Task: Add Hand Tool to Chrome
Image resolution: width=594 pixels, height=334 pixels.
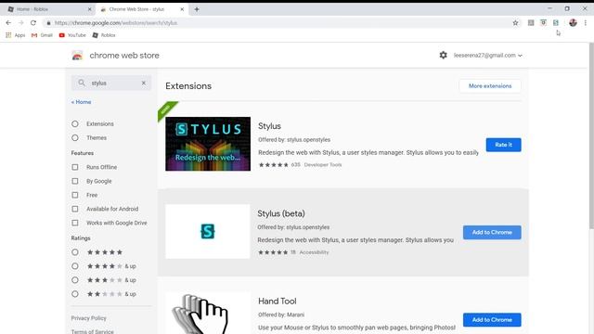Action: click(x=492, y=319)
